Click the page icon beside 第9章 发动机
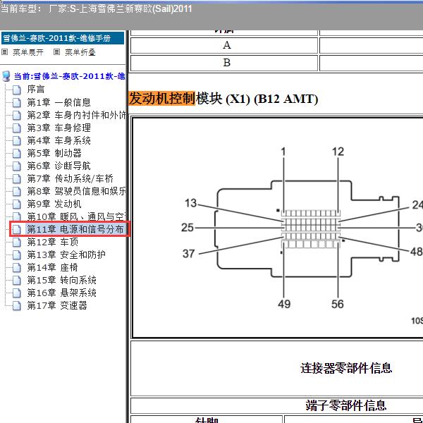The width and height of the screenshot is (423, 423). tap(17, 204)
